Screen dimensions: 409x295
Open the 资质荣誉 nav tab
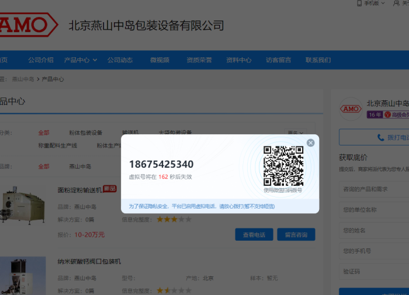(x=199, y=60)
